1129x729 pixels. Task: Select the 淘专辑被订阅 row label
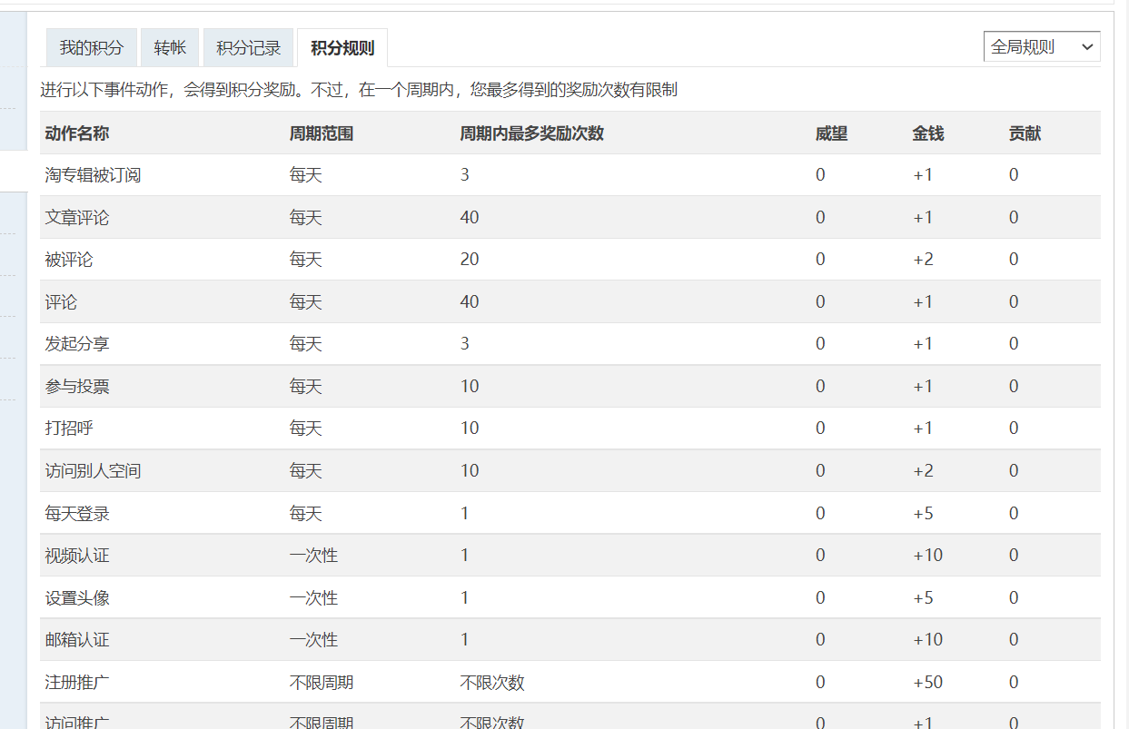coord(94,175)
